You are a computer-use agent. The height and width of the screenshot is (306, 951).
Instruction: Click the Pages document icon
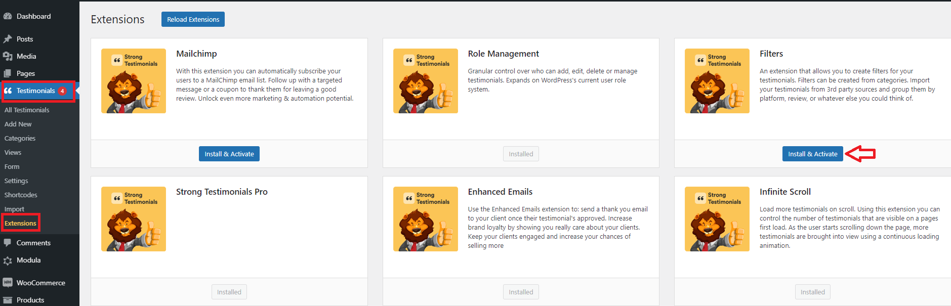(x=8, y=73)
